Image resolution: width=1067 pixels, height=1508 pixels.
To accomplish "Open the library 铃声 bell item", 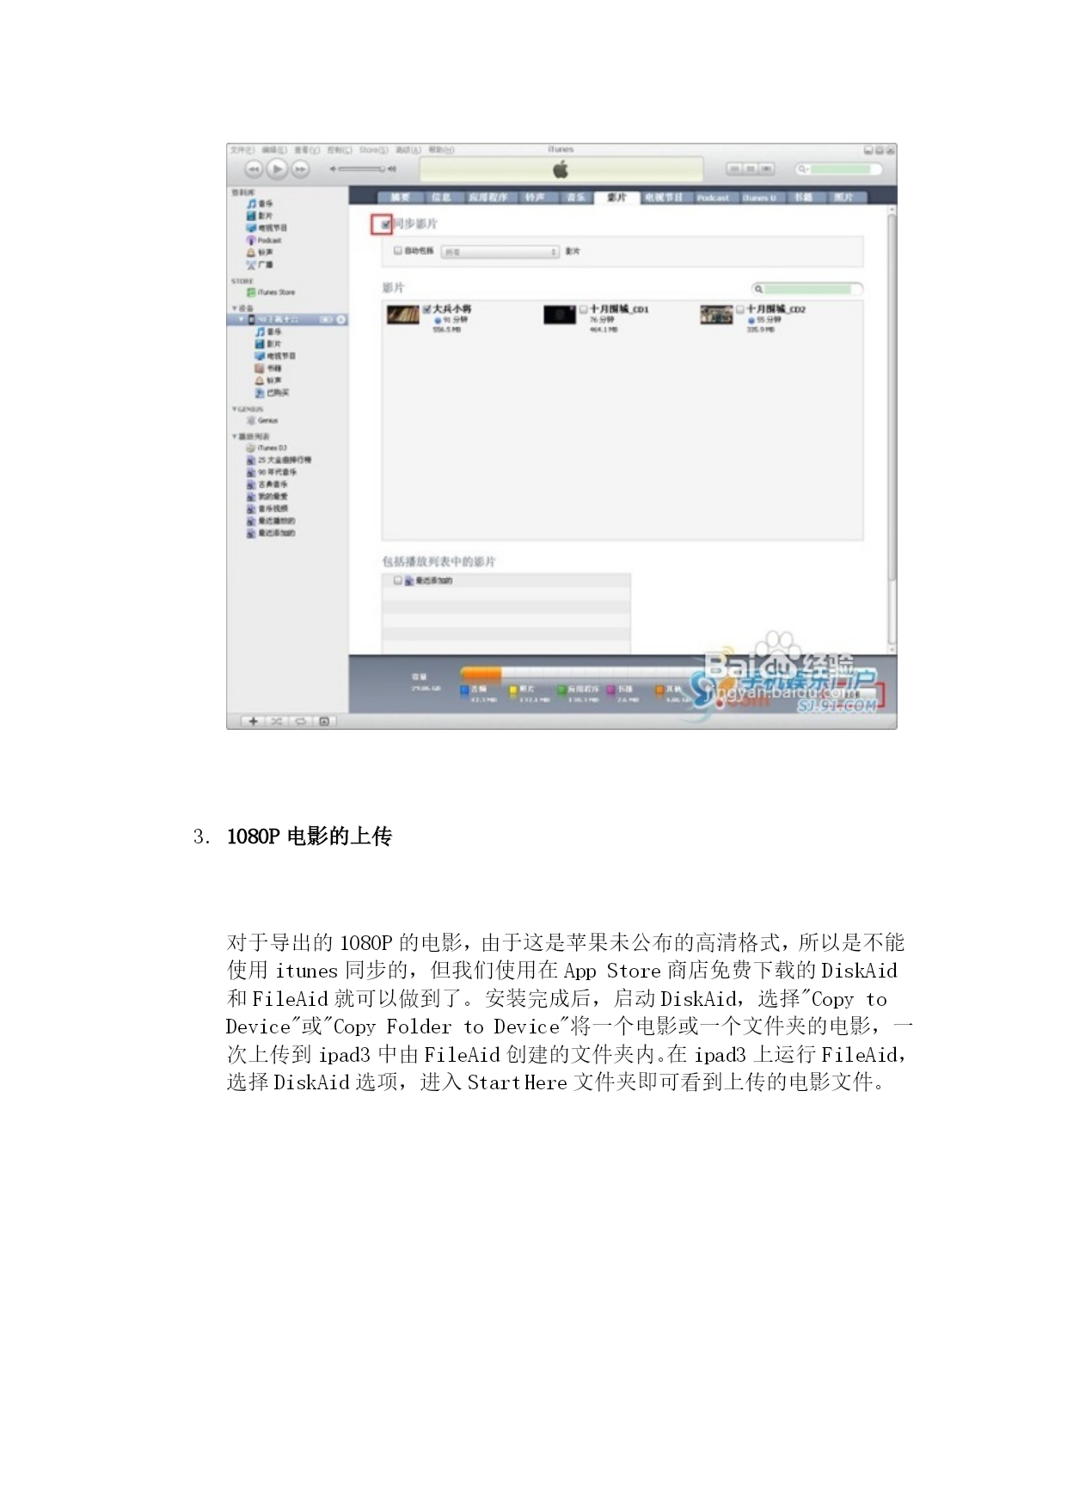I will tap(261, 252).
